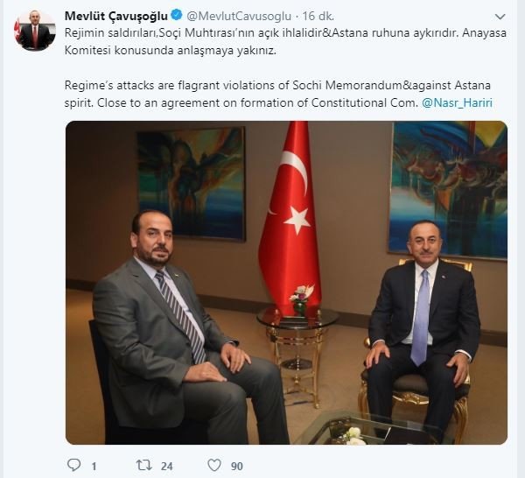Screen dimensions: 525x478
Task: Retweet this post via the retweet icon
Action: click(144, 465)
